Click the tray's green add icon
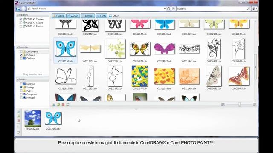Image resolution: width=273 pixels, height=153 pixels. (x=19, y=116)
